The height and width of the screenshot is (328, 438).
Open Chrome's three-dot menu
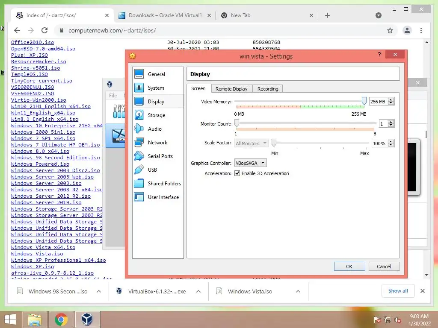(x=421, y=30)
